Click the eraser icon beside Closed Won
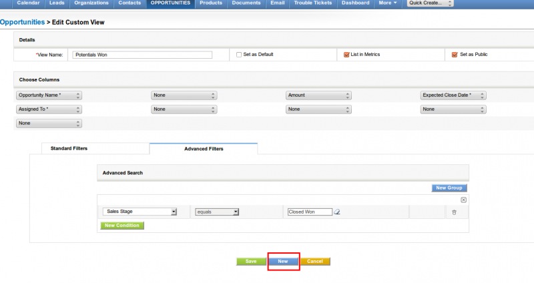The width and height of the screenshot is (534, 283). 337,212
